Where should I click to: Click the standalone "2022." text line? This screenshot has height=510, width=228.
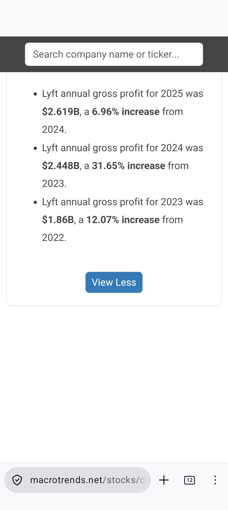54,238
